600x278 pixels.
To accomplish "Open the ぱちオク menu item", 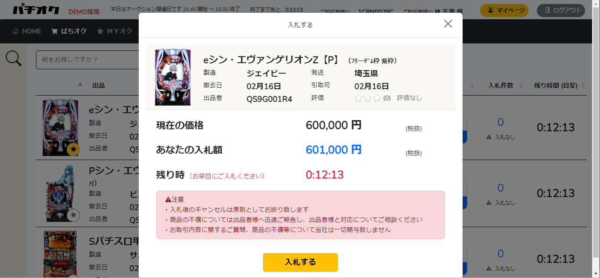I will (x=69, y=31).
